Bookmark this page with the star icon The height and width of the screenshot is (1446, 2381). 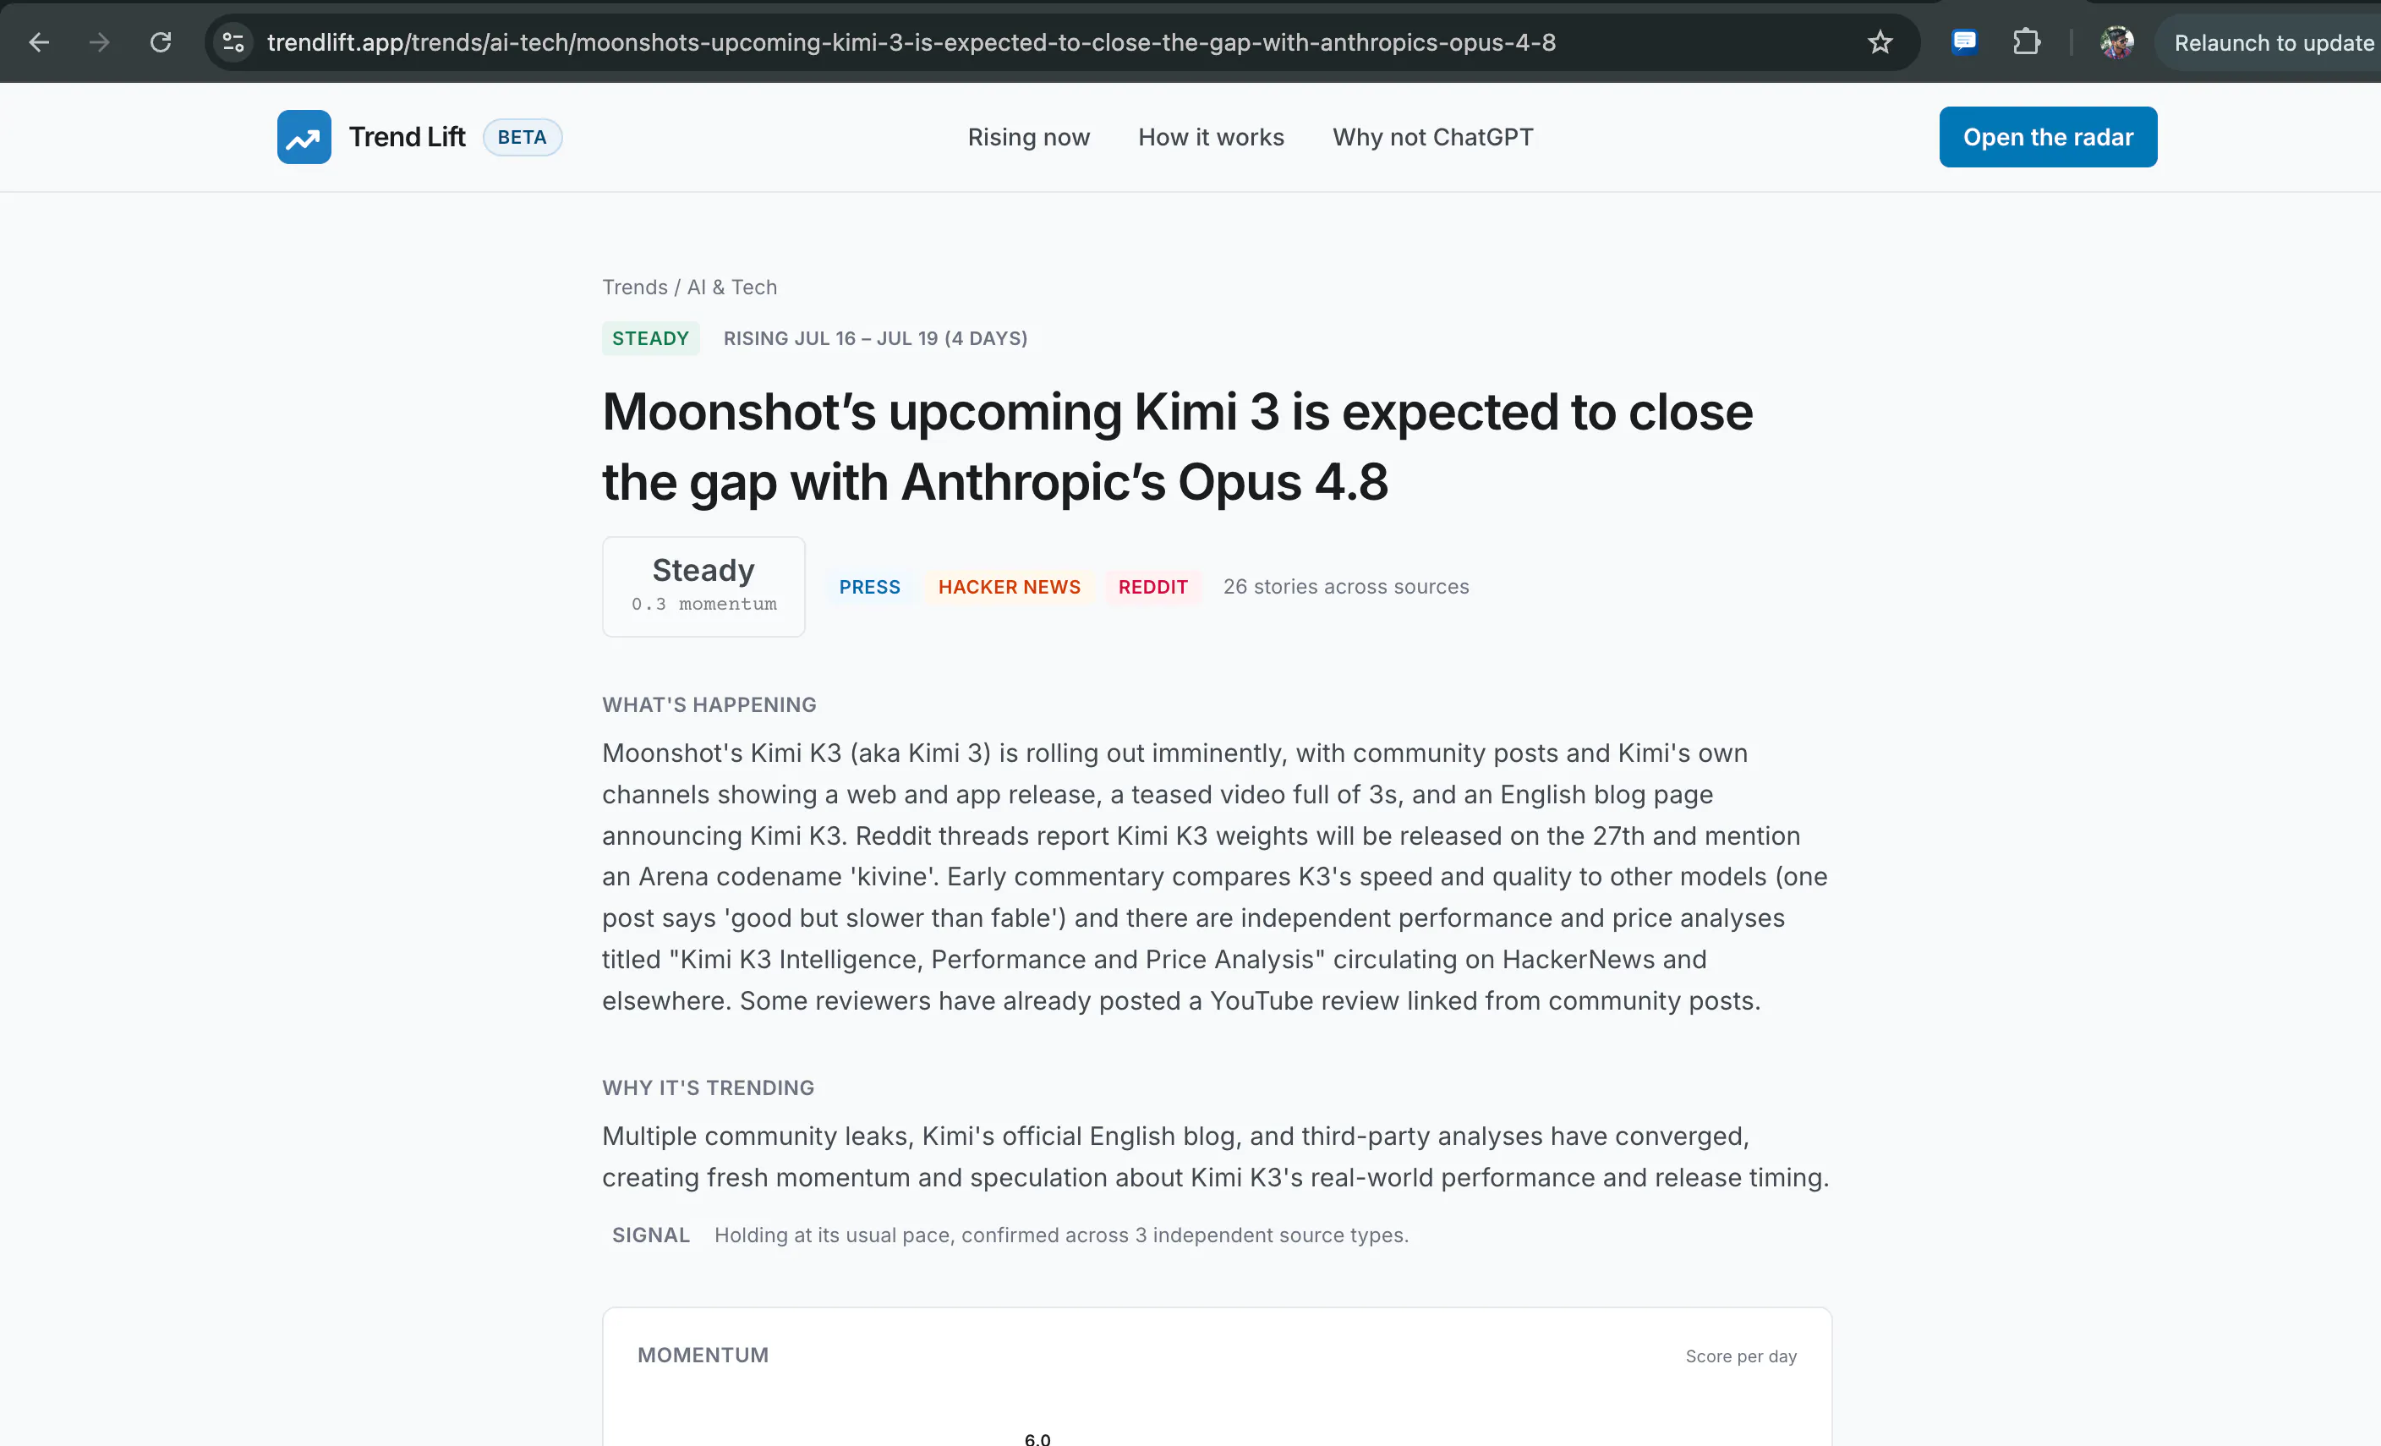pyautogui.click(x=1880, y=42)
